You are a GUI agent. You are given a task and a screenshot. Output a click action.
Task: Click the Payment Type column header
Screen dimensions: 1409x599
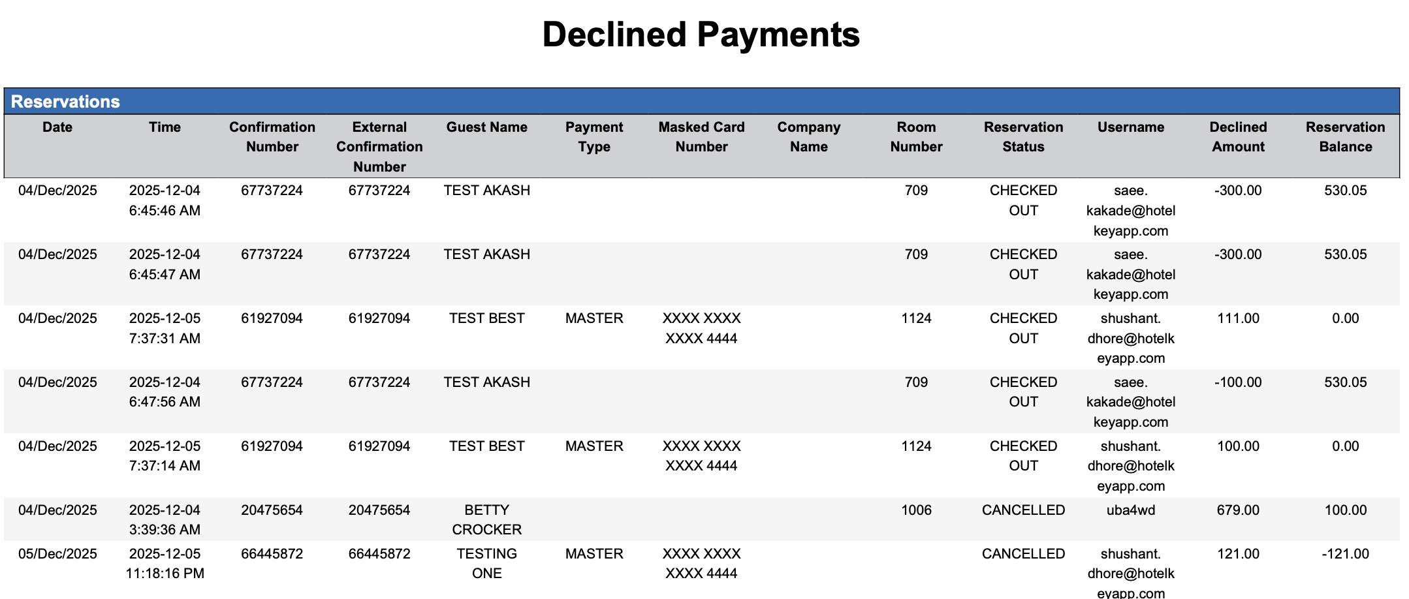click(594, 137)
